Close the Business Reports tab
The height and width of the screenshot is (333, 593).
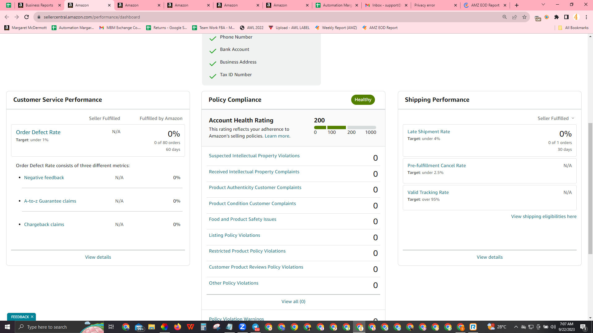pyautogui.click(x=60, y=5)
